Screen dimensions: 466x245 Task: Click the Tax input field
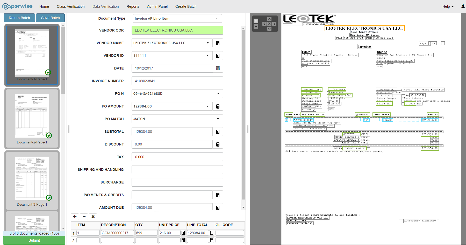pos(177,157)
